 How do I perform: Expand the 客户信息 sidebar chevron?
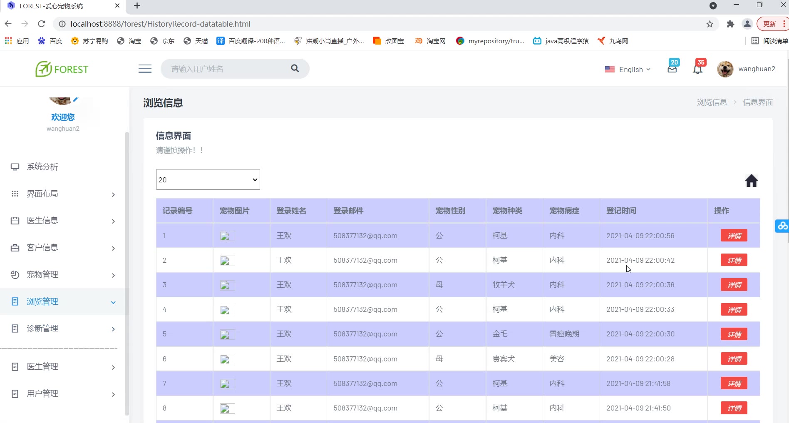click(113, 249)
